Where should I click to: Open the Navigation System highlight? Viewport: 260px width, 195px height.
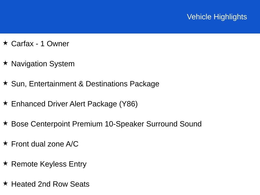coord(43,64)
